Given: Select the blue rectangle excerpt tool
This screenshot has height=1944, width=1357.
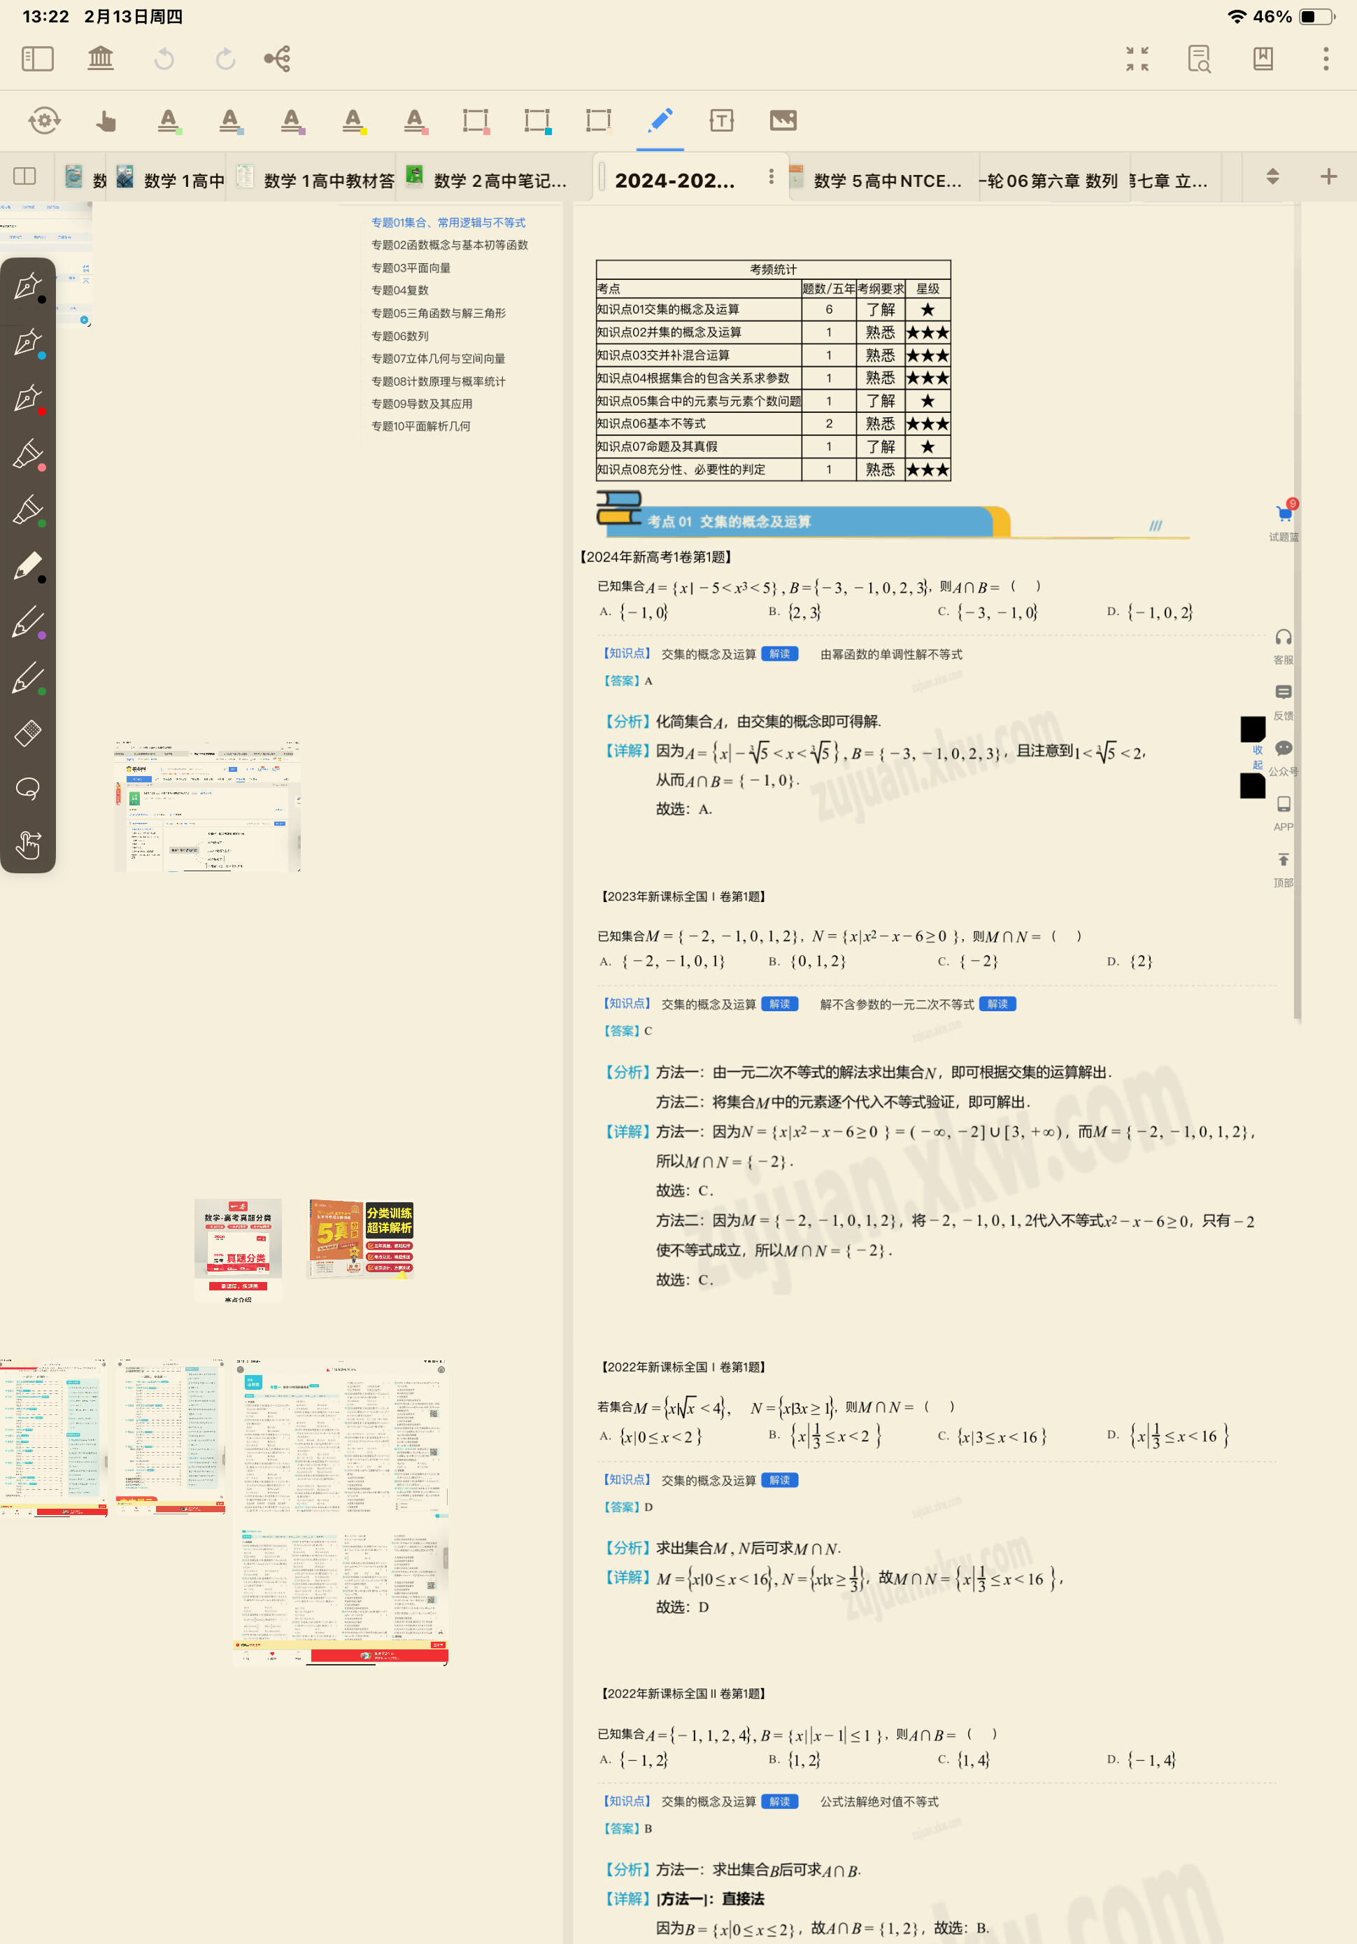Looking at the screenshot, I should coord(537,121).
